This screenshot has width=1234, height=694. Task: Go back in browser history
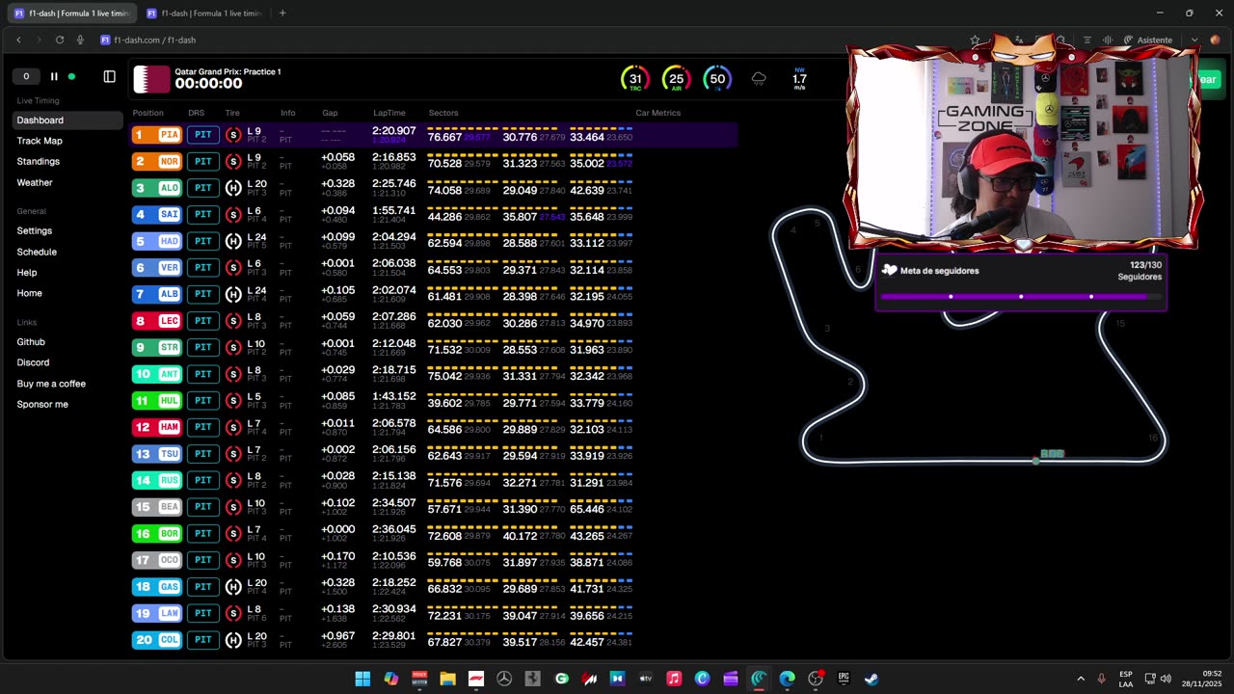click(18, 40)
